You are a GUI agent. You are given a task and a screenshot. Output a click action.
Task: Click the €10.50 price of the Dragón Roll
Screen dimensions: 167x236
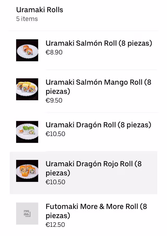point(56,134)
